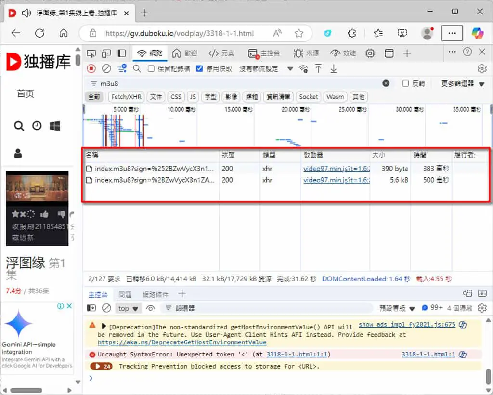
Task: Open browser settings and more menu
Action: point(452,33)
